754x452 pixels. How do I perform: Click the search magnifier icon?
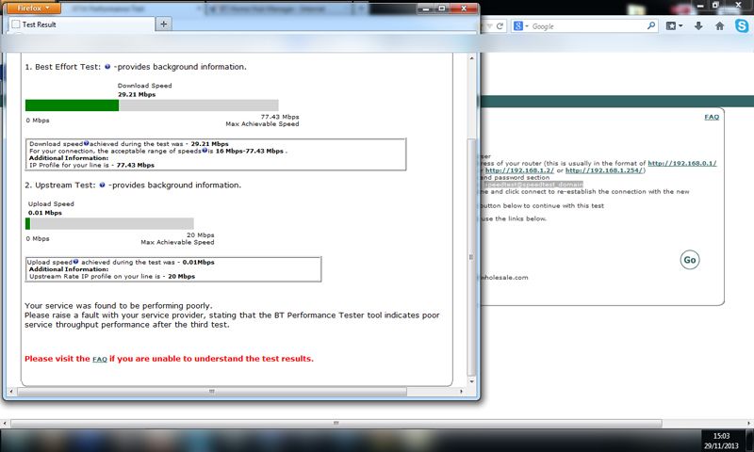651,26
